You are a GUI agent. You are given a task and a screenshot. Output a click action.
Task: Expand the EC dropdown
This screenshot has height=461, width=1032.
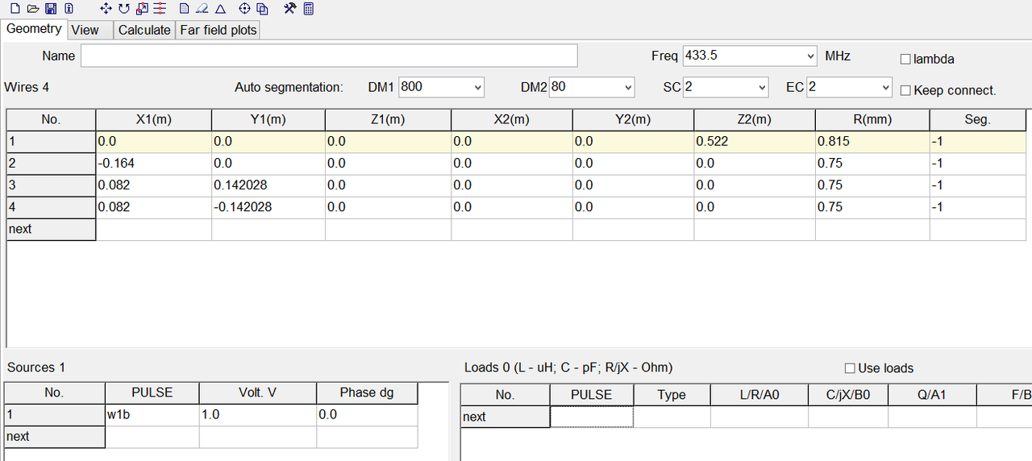tap(886, 87)
